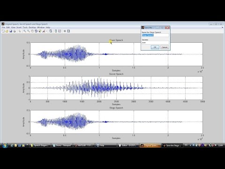Open the Help taskbar button
The image size is (225, 169).
point(106,146)
